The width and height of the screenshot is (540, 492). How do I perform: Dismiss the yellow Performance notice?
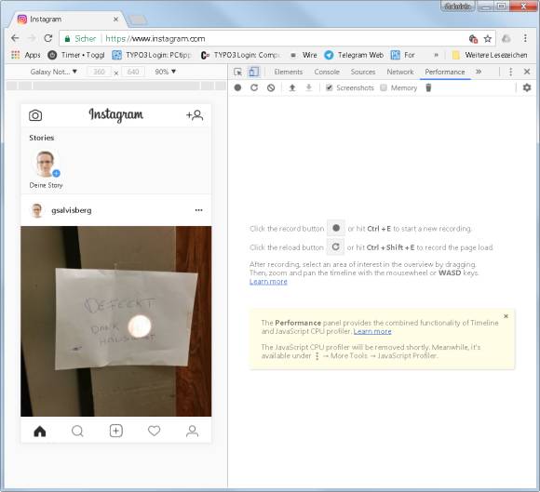tap(506, 316)
